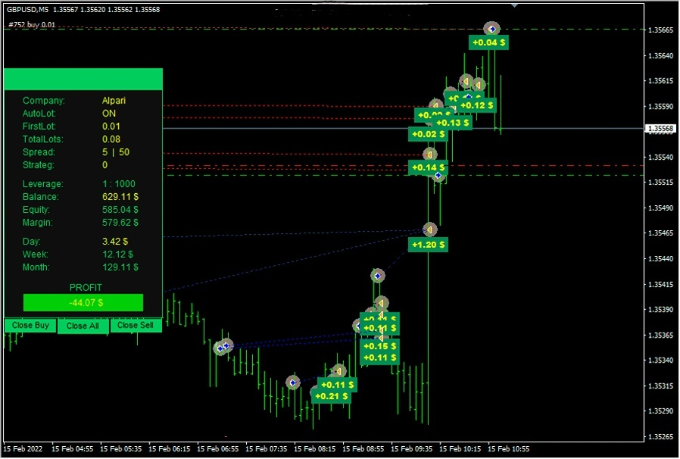
Task: Select the +0.21 $ profit label
Action: pos(331,396)
